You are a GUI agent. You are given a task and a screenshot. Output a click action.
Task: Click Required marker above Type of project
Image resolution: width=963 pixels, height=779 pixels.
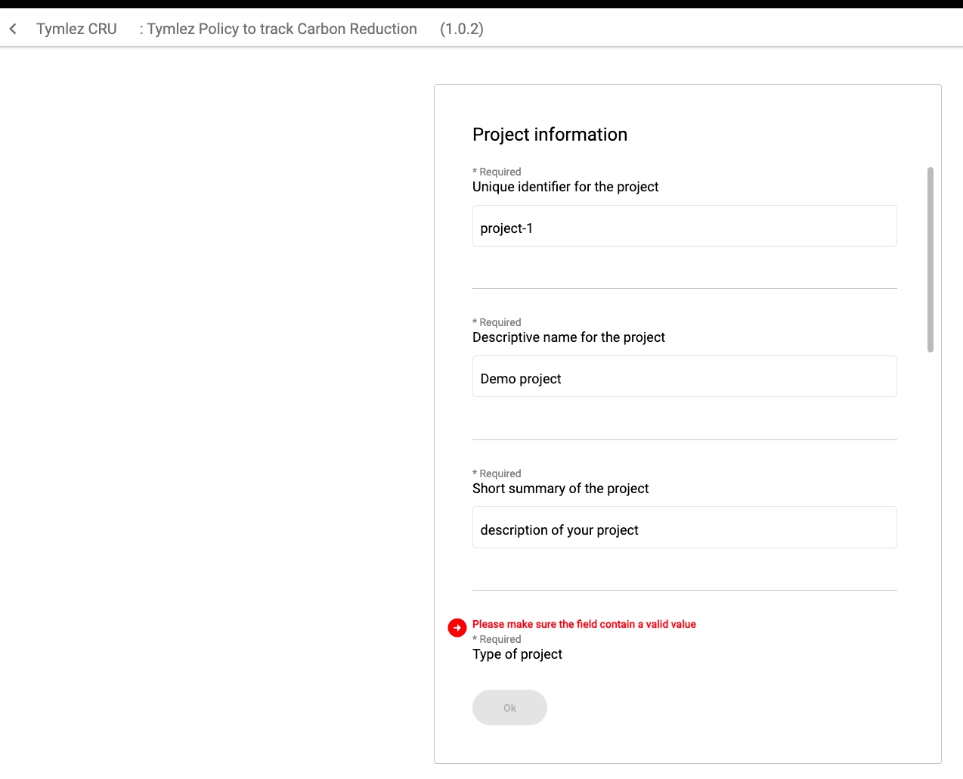pyautogui.click(x=497, y=639)
